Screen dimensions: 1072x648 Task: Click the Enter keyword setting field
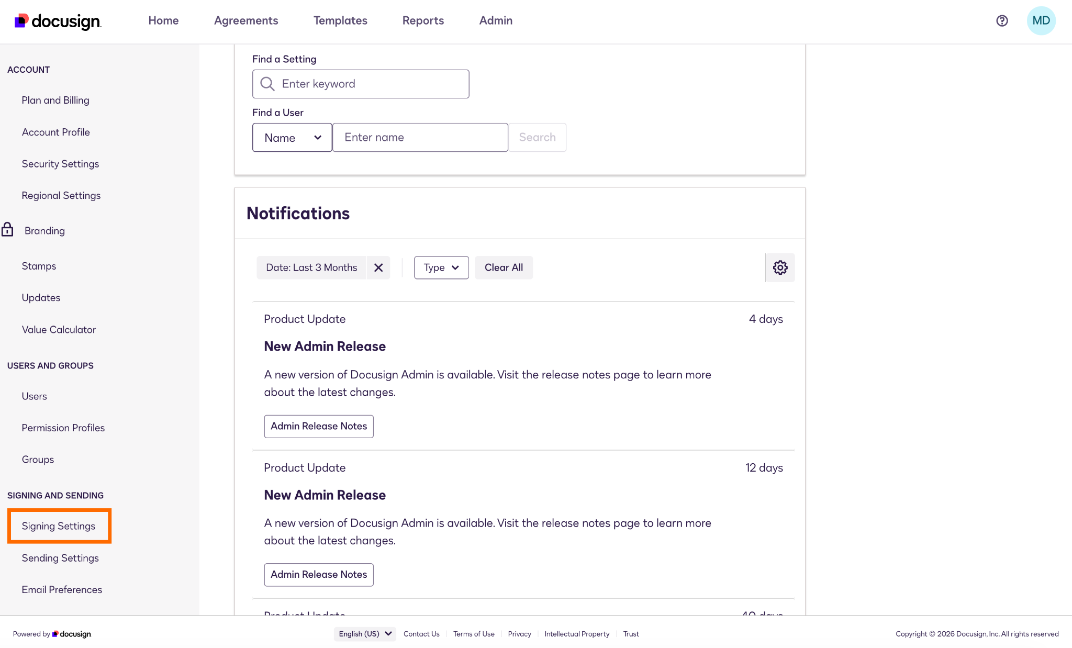(x=361, y=84)
